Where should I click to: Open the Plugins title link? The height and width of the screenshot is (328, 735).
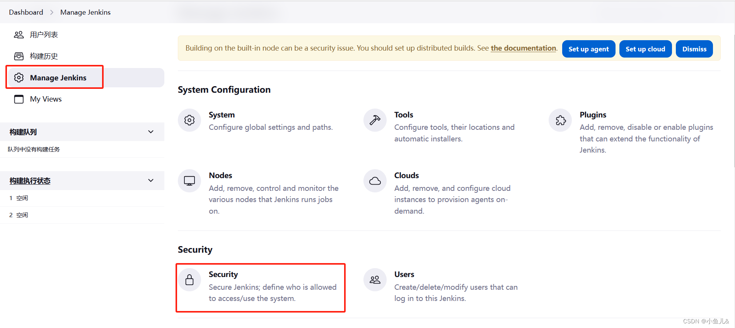(x=593, y=115)
